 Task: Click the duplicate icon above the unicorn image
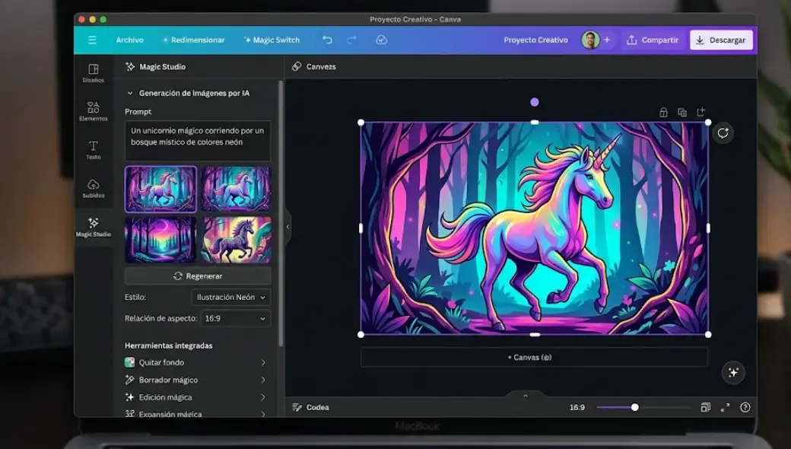click(682, 111)
